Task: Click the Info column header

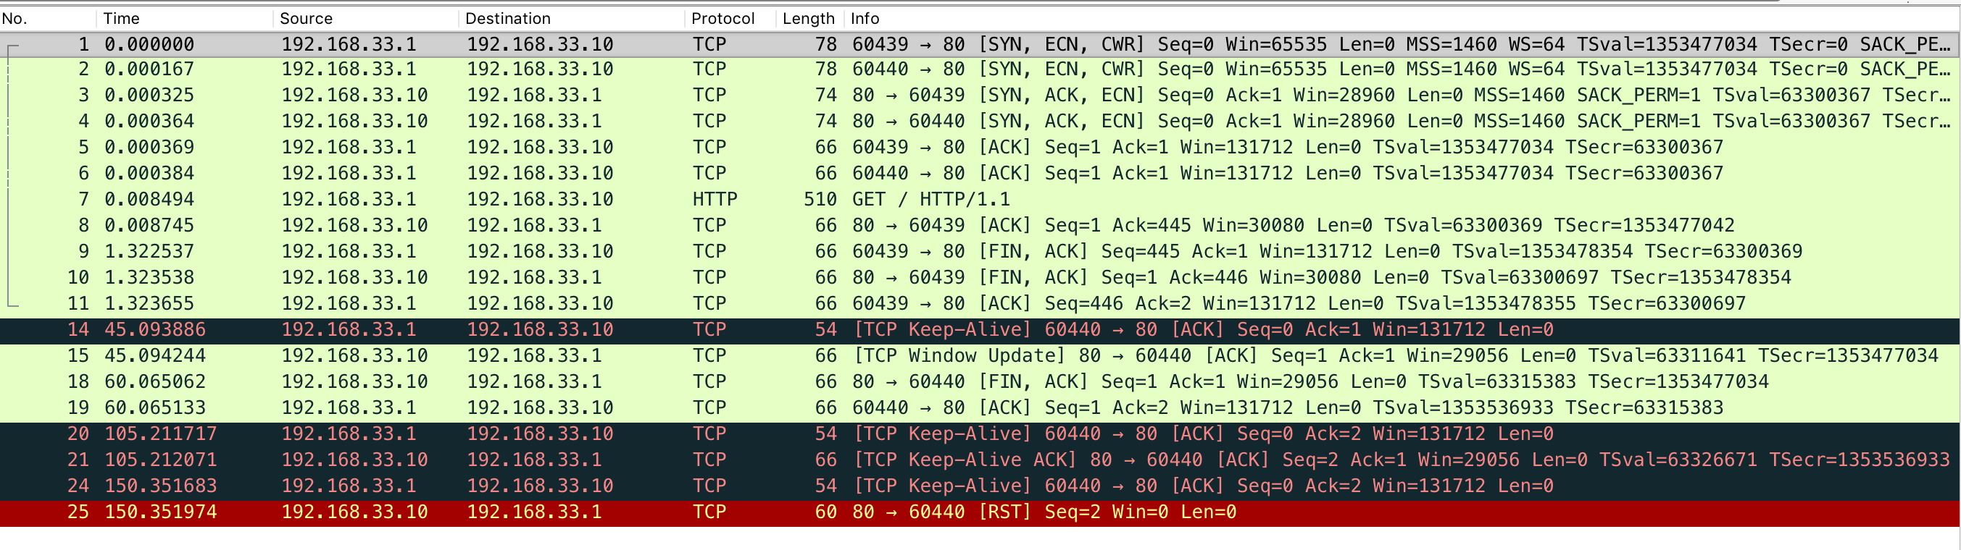Action: click(1401, 18)
